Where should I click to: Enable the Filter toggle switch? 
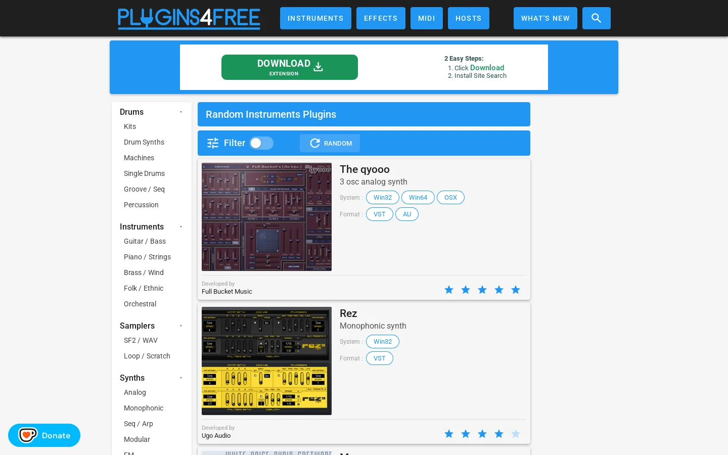(x=261, y=143)
